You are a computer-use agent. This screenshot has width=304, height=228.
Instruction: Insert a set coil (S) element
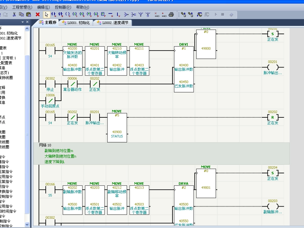point(75,14)
